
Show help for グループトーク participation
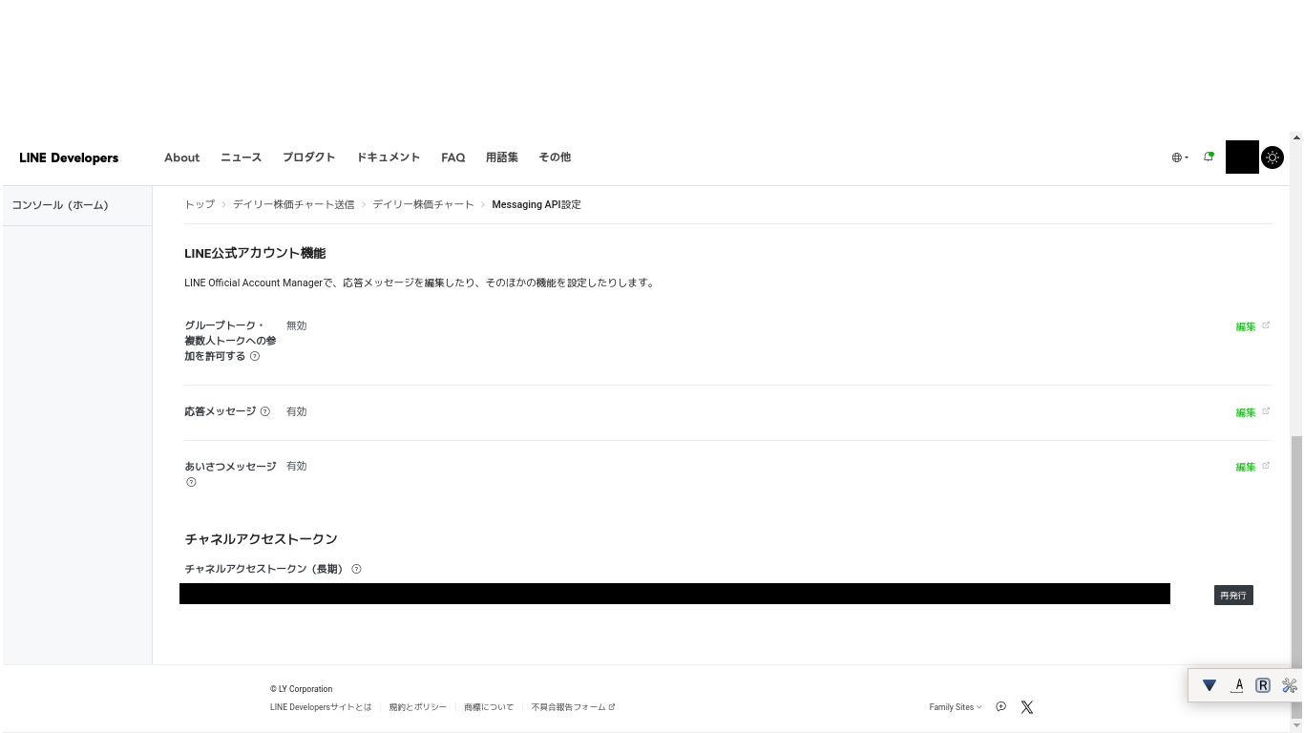click(x=255, y=356)
